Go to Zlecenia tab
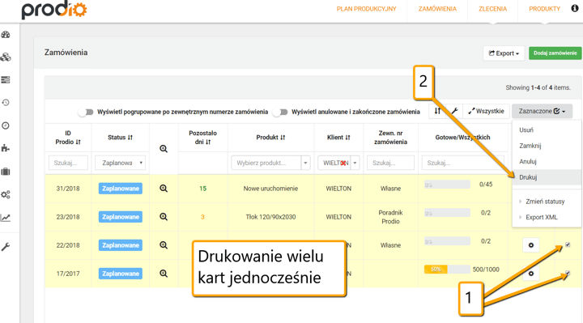The width and height of the screenshot is (583, 323). click(x=492, y=9)
